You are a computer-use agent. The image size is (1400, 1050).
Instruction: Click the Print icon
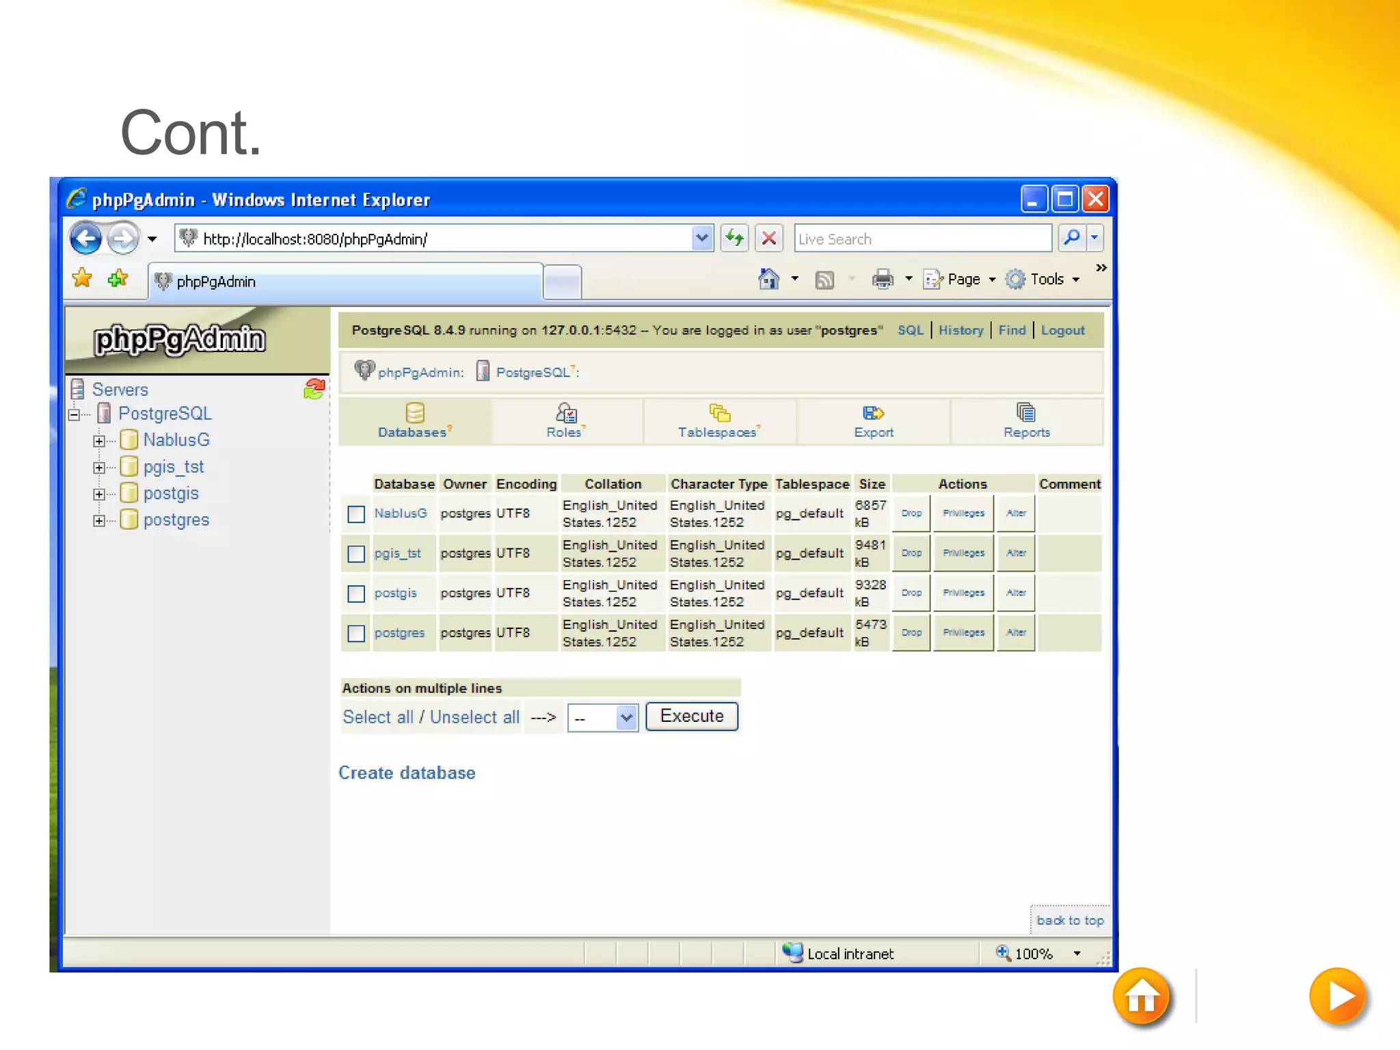[883, 279]
